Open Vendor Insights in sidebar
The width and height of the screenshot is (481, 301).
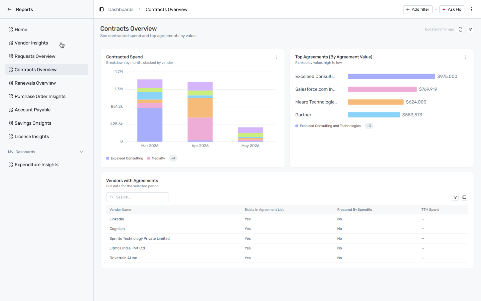click(47, 43)
